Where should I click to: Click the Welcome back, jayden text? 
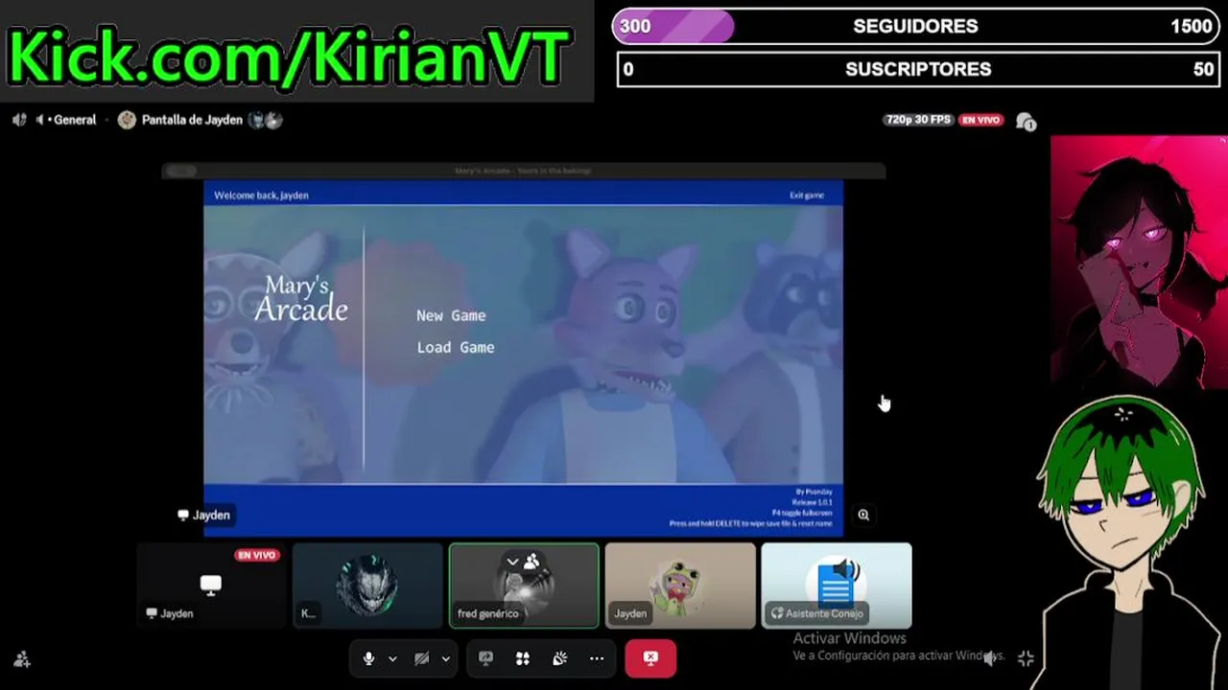pos(261,195)
